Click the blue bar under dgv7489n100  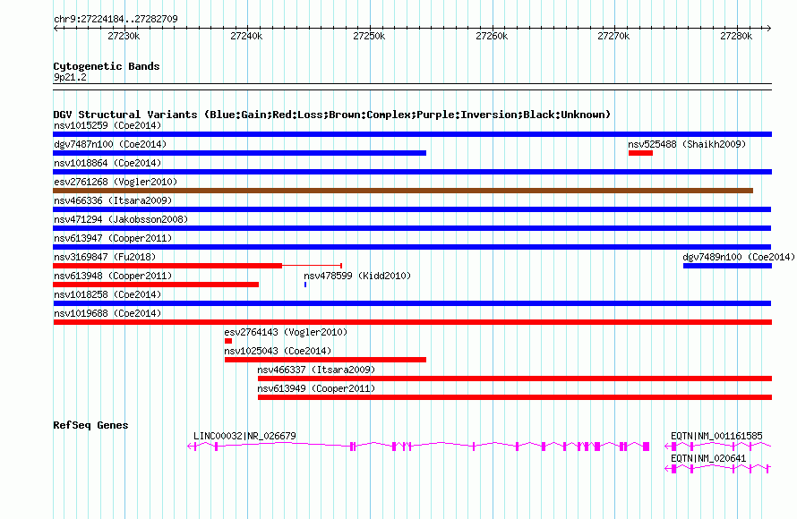click(x=727, y=266)
